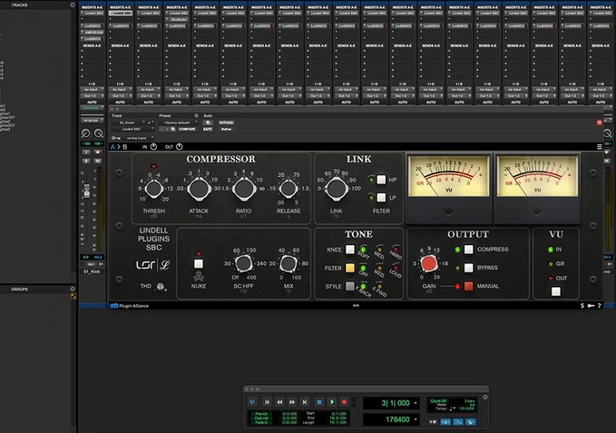Click Return to Zero transport button
The image size is (616, 433).
point(267,403)
